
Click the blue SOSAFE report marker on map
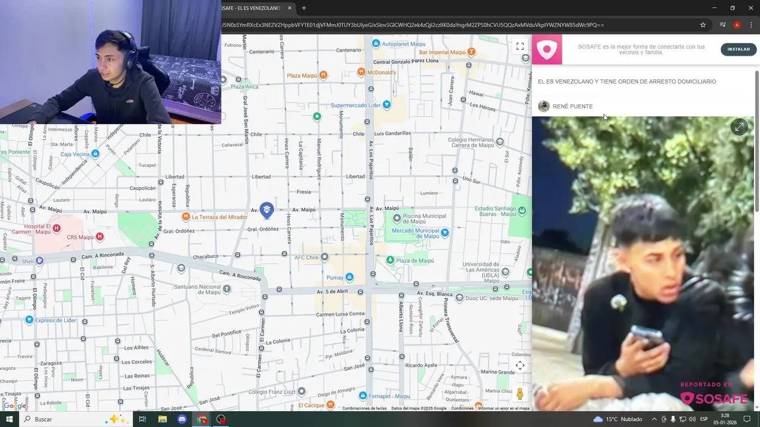point(267,209)
